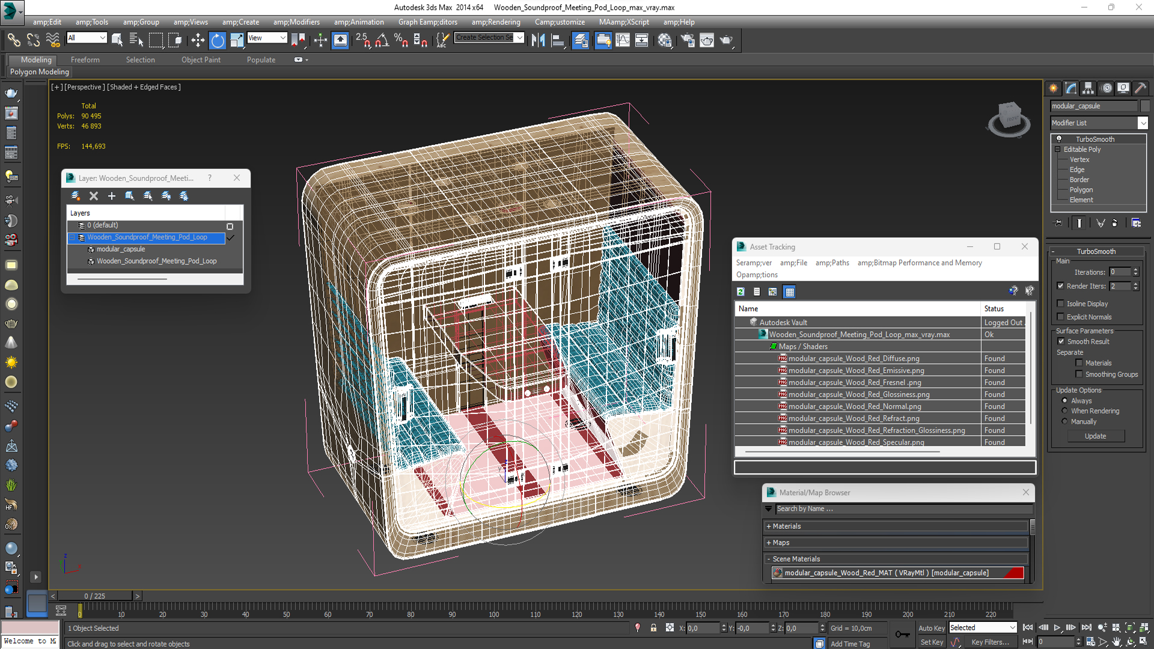Click the Update button in TurboSmooth

tap(1095, 436)
